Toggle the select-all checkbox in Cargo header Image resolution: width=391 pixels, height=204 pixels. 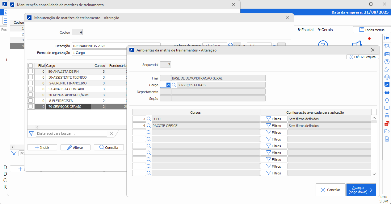coord(31,66)
